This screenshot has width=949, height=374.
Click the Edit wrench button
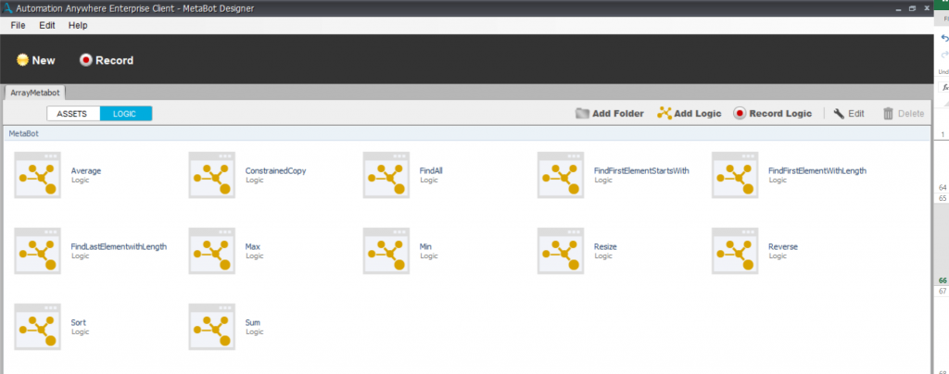pos(849,114)
